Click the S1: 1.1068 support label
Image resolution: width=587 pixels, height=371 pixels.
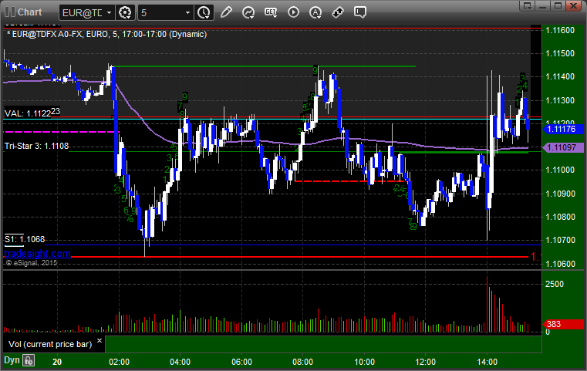coord(25,239)
